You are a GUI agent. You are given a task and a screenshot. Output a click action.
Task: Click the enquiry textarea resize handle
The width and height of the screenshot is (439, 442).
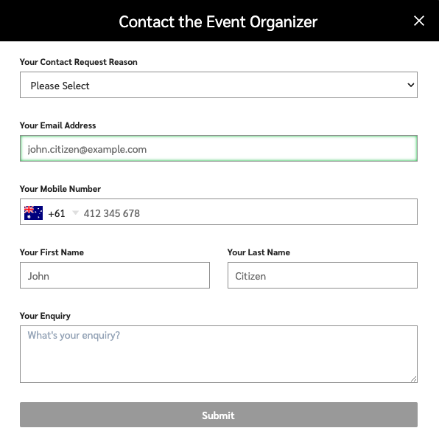(x=413, y=379)
